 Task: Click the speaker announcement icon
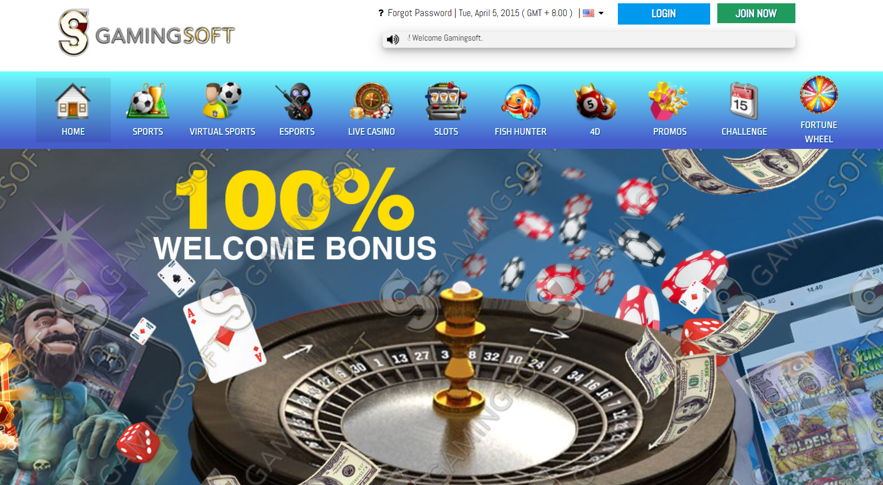click(393, 39)
